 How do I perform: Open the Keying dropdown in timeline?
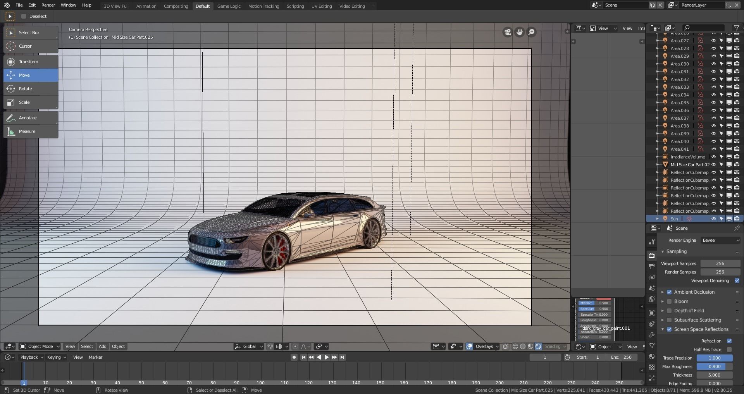[x=56, y=357]
